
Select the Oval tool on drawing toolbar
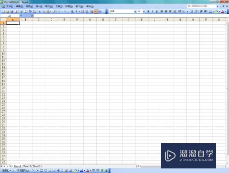click(x=45, y=170)
